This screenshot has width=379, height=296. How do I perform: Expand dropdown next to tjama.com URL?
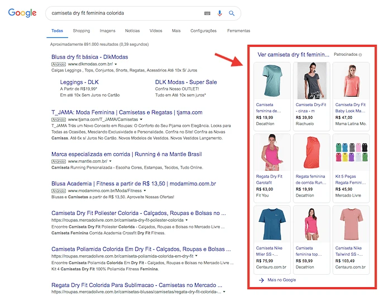141,120
